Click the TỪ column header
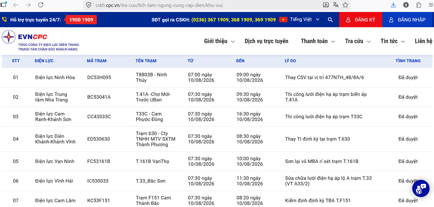Viewport: 434px width, 207px height. pos(190,61)
